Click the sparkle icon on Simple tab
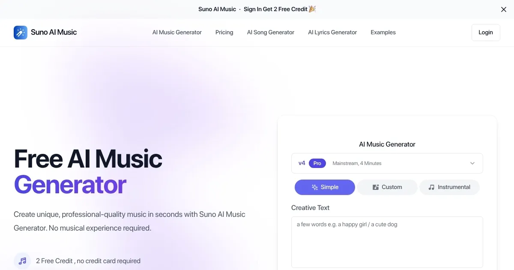This screenshot has height=270, width=514. [315, 187]
